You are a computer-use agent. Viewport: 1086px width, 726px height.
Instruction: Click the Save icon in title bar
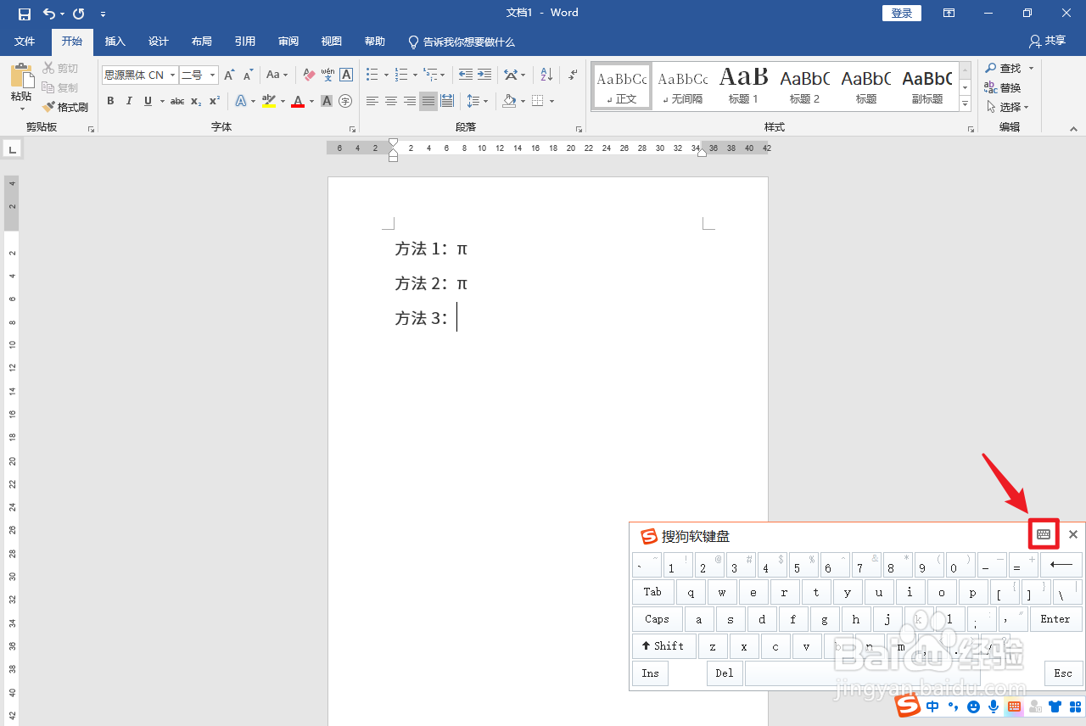25,14
